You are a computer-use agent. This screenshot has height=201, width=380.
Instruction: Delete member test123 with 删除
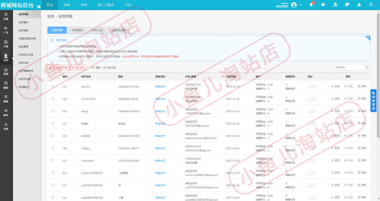point(362,86)
